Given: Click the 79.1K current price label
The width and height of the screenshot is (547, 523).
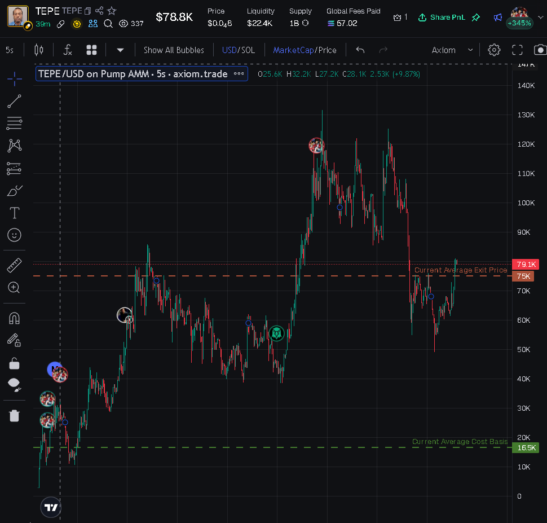Looking at the screenshot, I should pyautogui.click(x=526, y=264).
